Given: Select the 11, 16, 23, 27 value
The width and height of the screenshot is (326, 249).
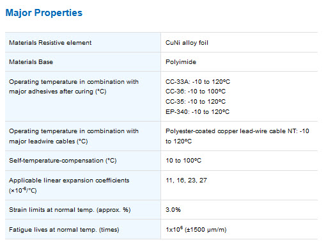Looking at the screenshot, I should point(187,181).
